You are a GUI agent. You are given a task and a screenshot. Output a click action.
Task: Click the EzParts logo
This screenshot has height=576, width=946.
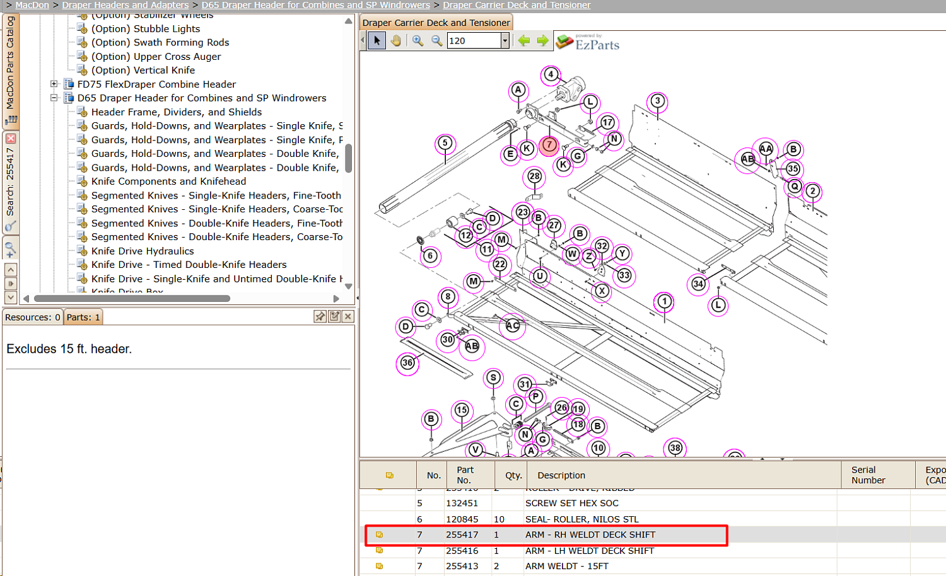coord(588,42)
